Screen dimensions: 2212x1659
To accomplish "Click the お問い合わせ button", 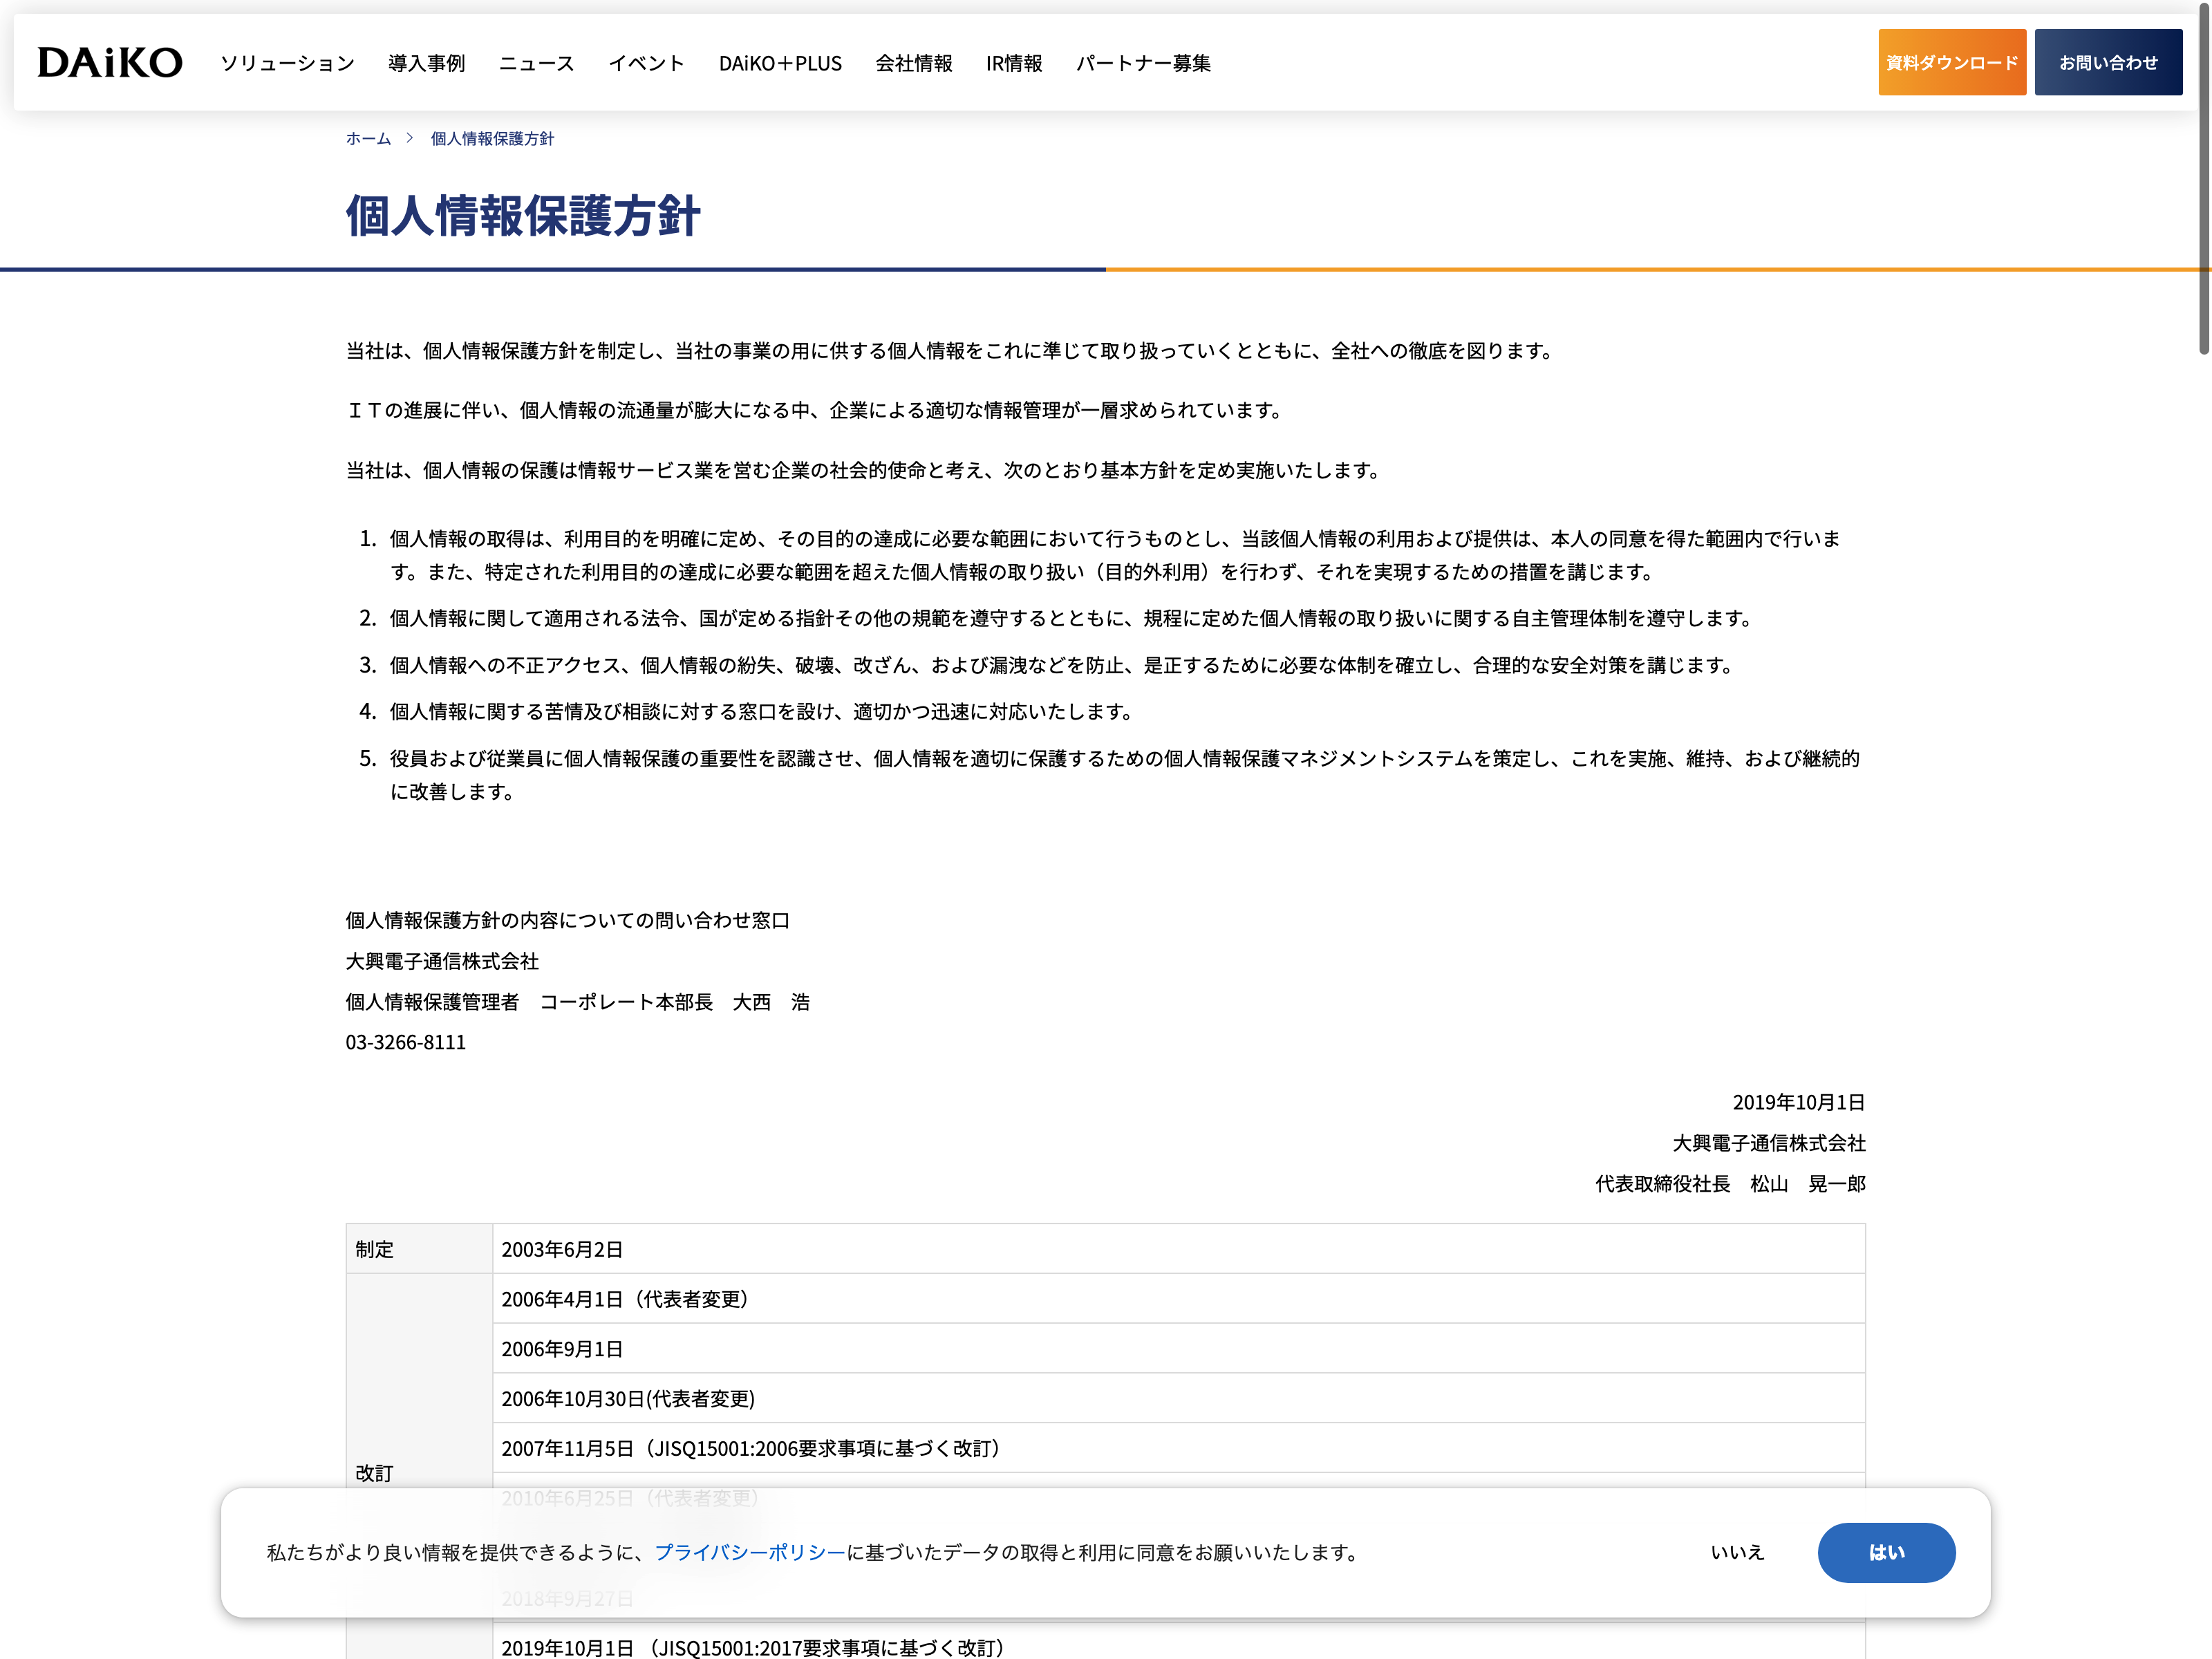I will [x=2107, y=62].
